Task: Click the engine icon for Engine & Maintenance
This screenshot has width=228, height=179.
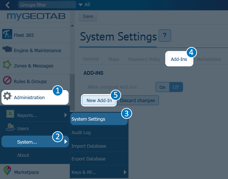Action: [7, 49]
